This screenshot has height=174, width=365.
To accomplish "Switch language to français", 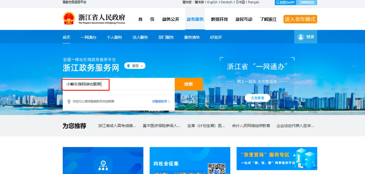I will point(254,2).
